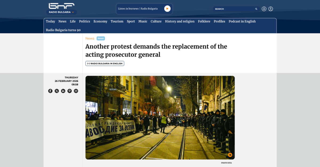Go to the Folklore section
This screenshot has height=167, width=320.
click(204, 22)
